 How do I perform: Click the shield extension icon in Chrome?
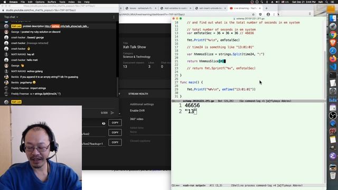pos(260,14)
